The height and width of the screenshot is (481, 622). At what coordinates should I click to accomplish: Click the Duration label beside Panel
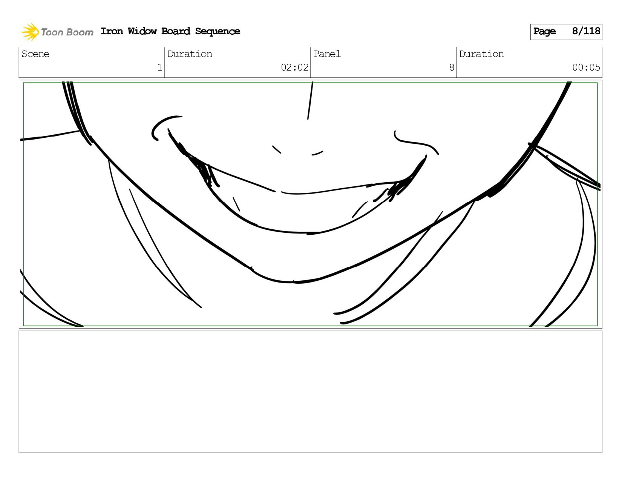(x=481, y=54)
